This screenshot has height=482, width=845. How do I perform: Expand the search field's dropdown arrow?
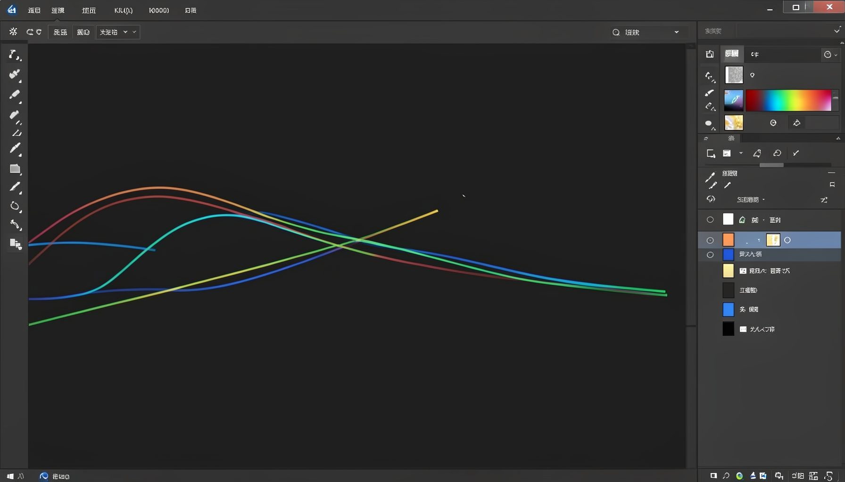click(677, 32)
